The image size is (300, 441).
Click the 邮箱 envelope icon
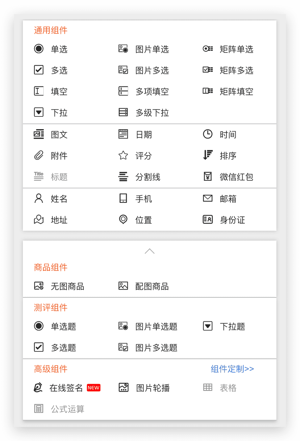pyautogui.click(x=208, y=198)
